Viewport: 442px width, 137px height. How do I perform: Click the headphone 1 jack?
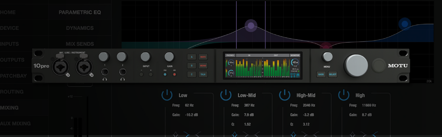pyautogui.click(x=105, y=72)
